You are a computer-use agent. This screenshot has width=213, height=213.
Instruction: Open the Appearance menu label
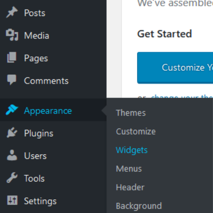click(x=48, y=111)
